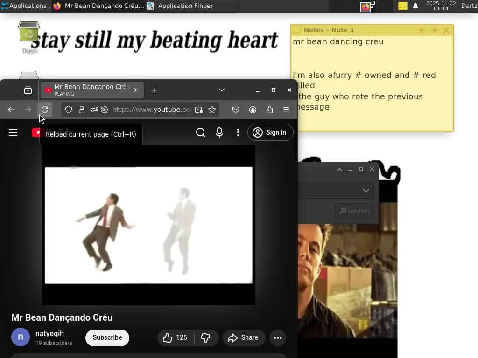Roll up the Application Finder window
478x358 pixels.
click(x=340, y=169)
